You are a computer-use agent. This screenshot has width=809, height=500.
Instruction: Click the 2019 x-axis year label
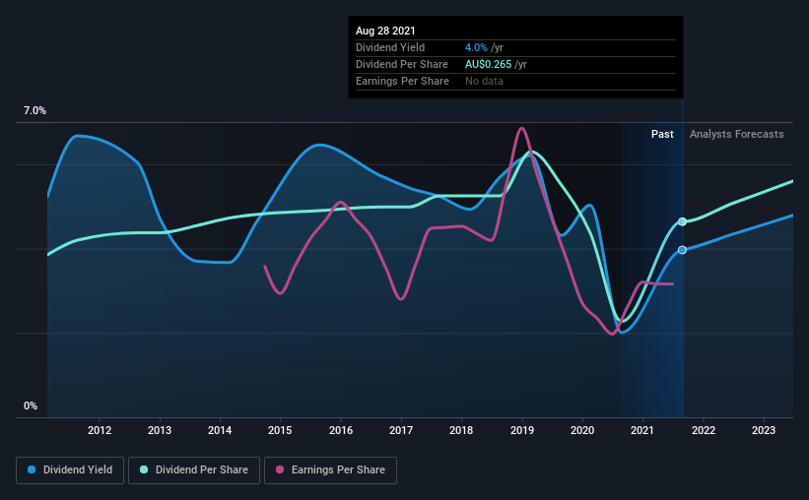click(522, 430)
